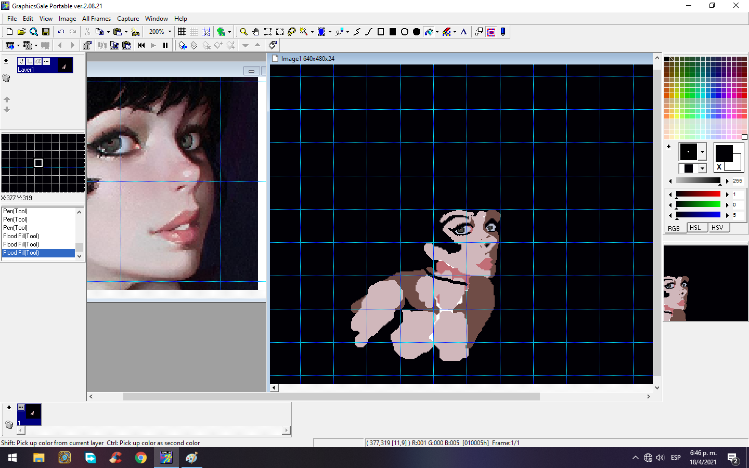Open the Capture menu
The height and width of the screenshot is (468, 749).
[x=128, y=19]
